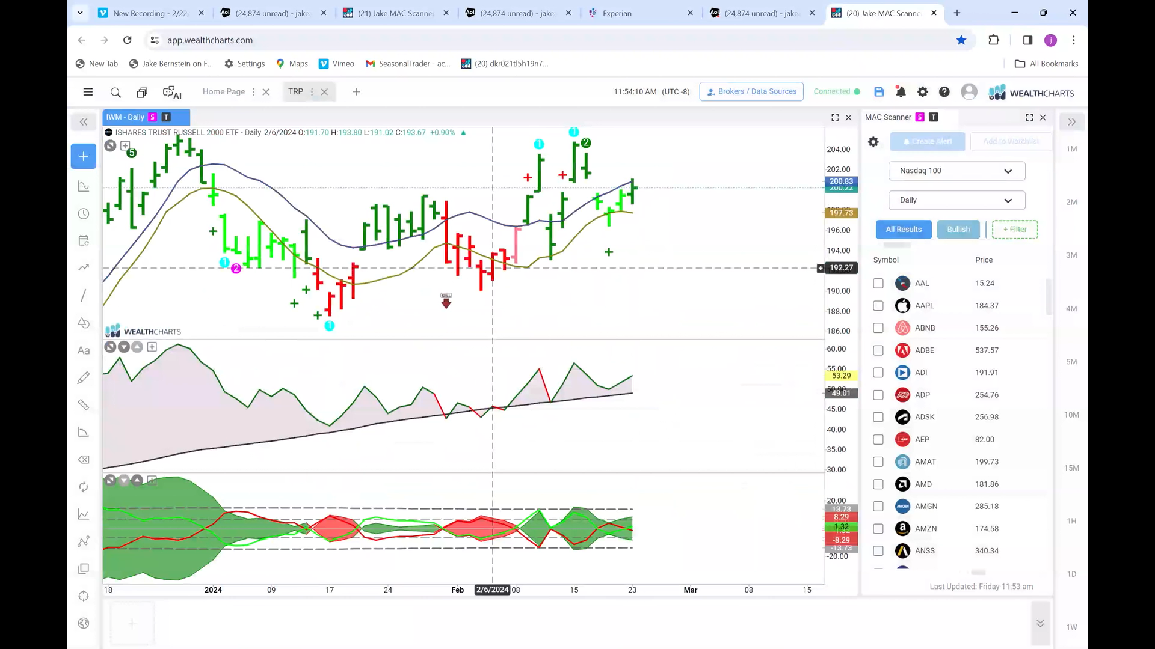Open MAC Scanner settings gear

tap(873, 142)
